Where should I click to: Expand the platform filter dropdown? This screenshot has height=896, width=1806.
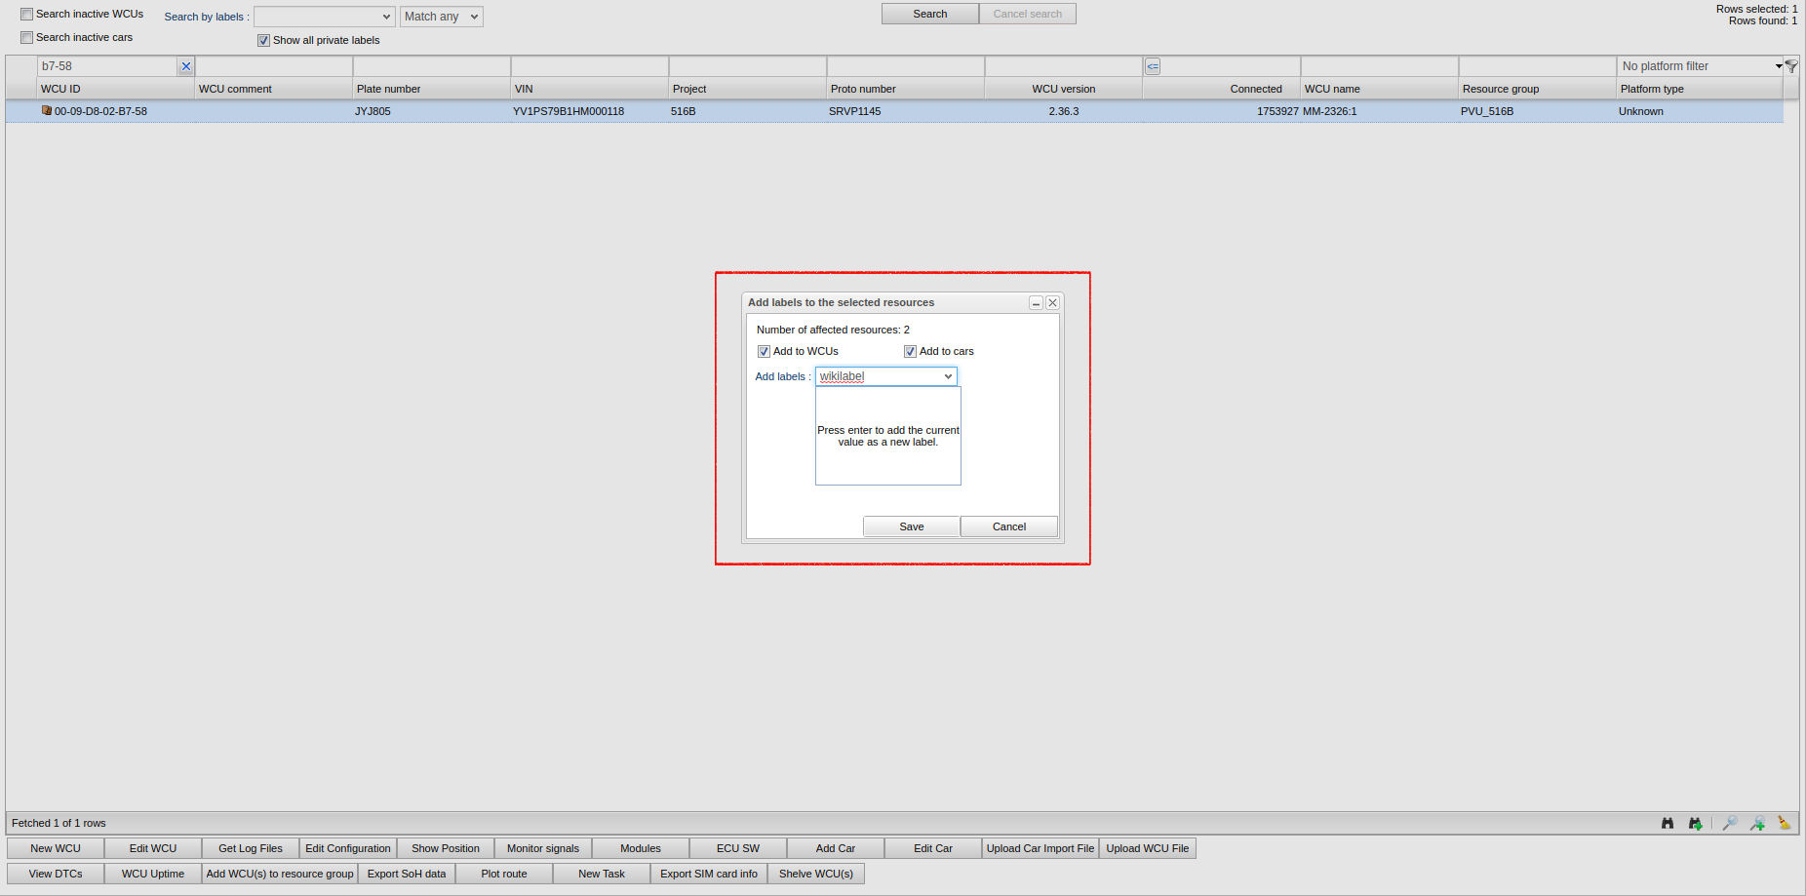click(1779, 66)
